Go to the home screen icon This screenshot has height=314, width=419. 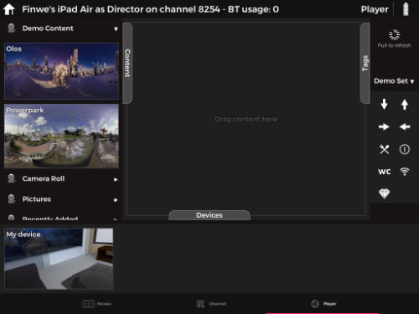tap(9, 9)
